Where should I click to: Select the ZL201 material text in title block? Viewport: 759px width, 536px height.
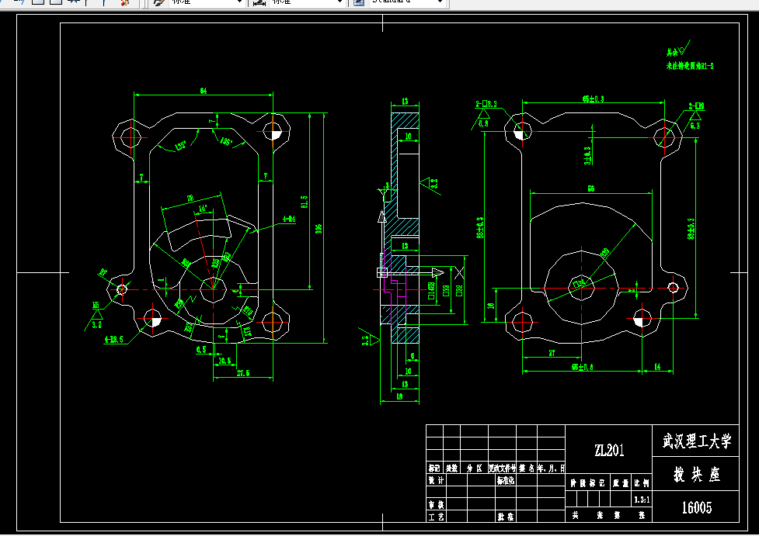[609, 451]
